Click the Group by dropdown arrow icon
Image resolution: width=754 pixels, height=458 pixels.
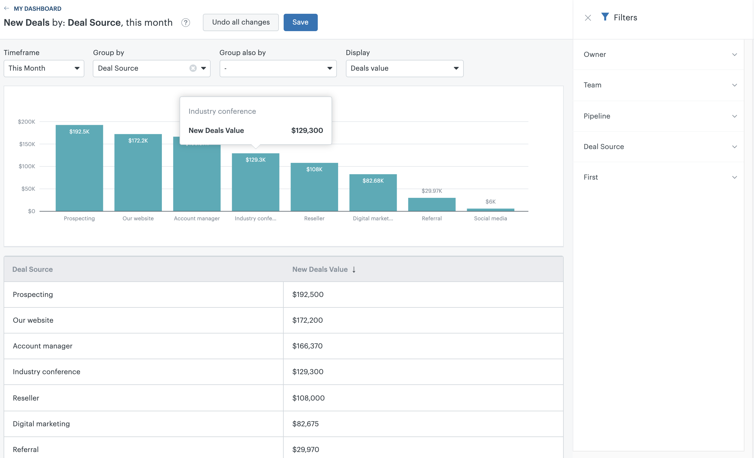(203, 68)
